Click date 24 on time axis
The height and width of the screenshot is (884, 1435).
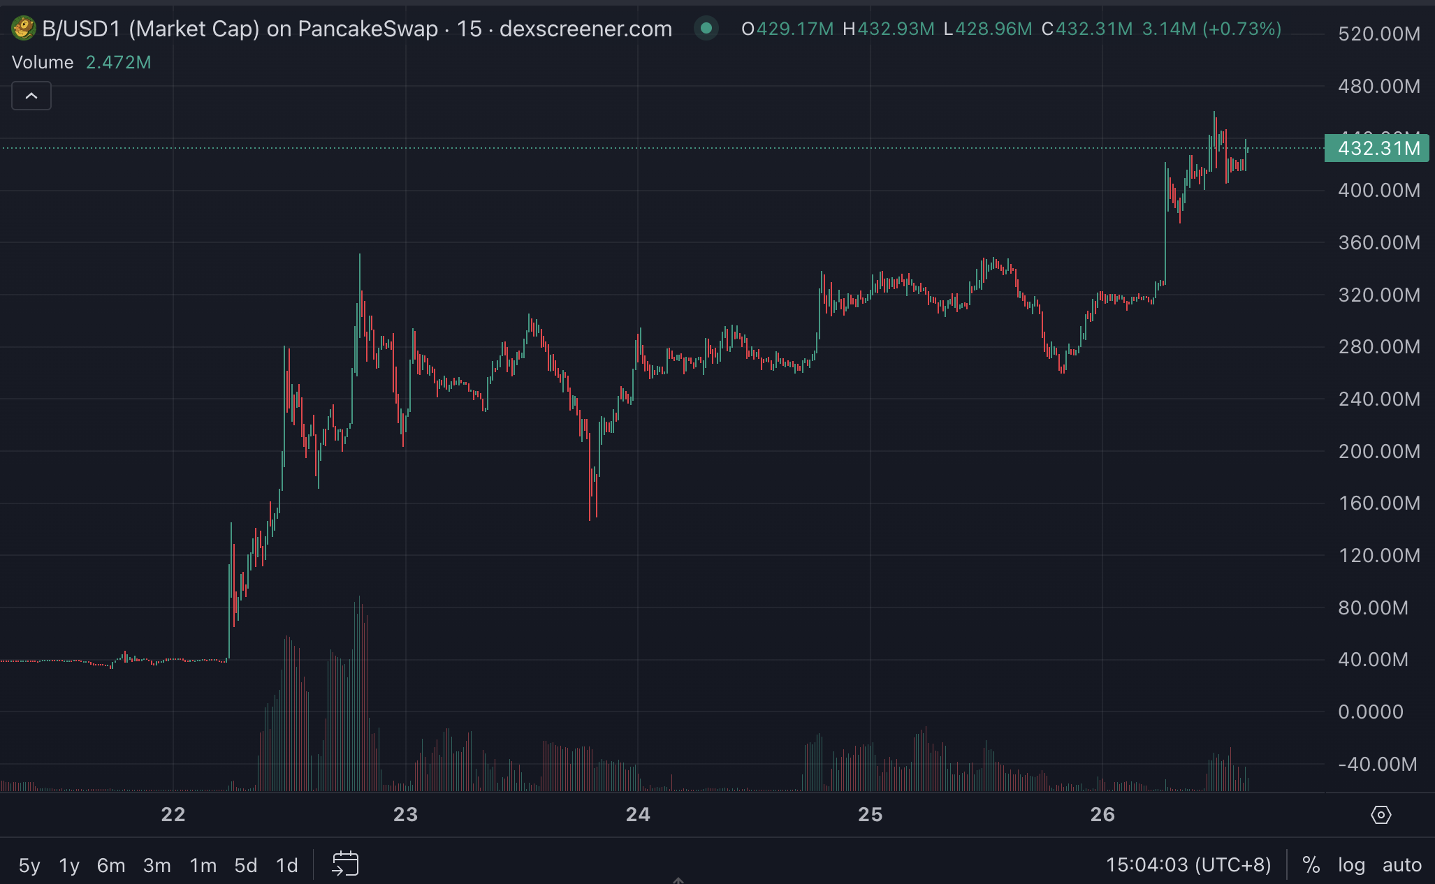[638, 815]
